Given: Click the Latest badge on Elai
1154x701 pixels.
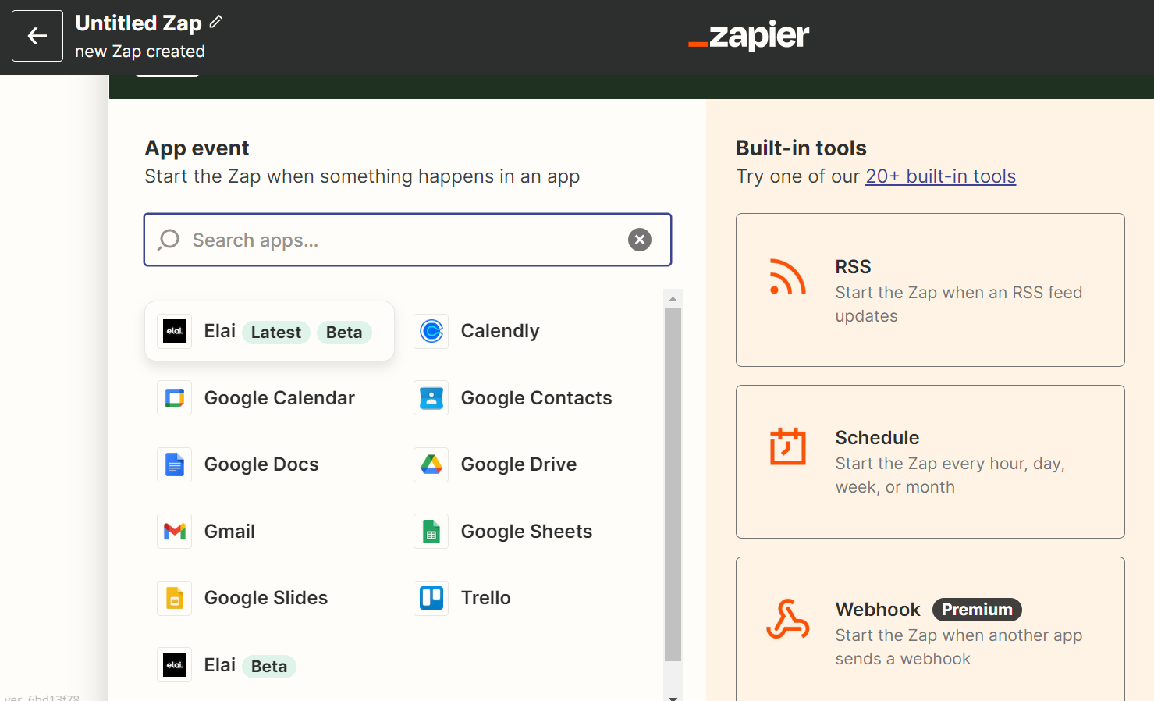Looking at the screenshot, I should point(276,333).
